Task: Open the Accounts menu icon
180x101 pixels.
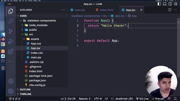Action: [11, 81]
